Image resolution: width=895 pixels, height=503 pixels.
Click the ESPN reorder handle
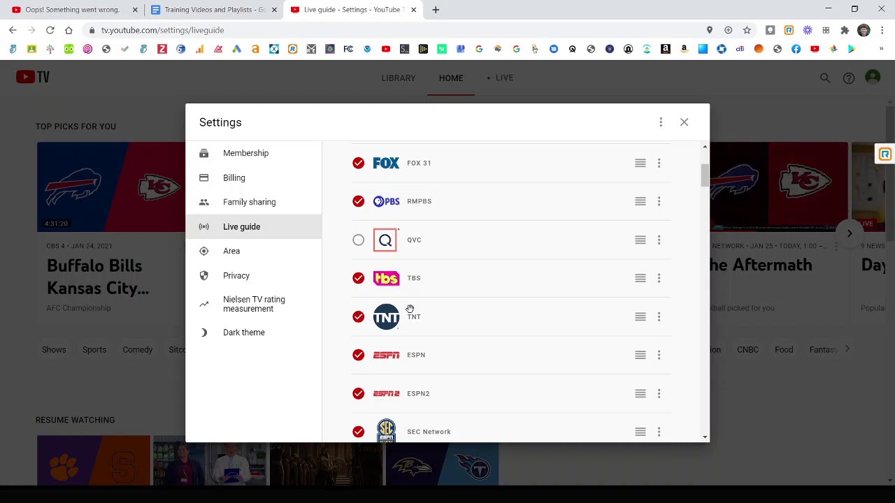(640, 355)
